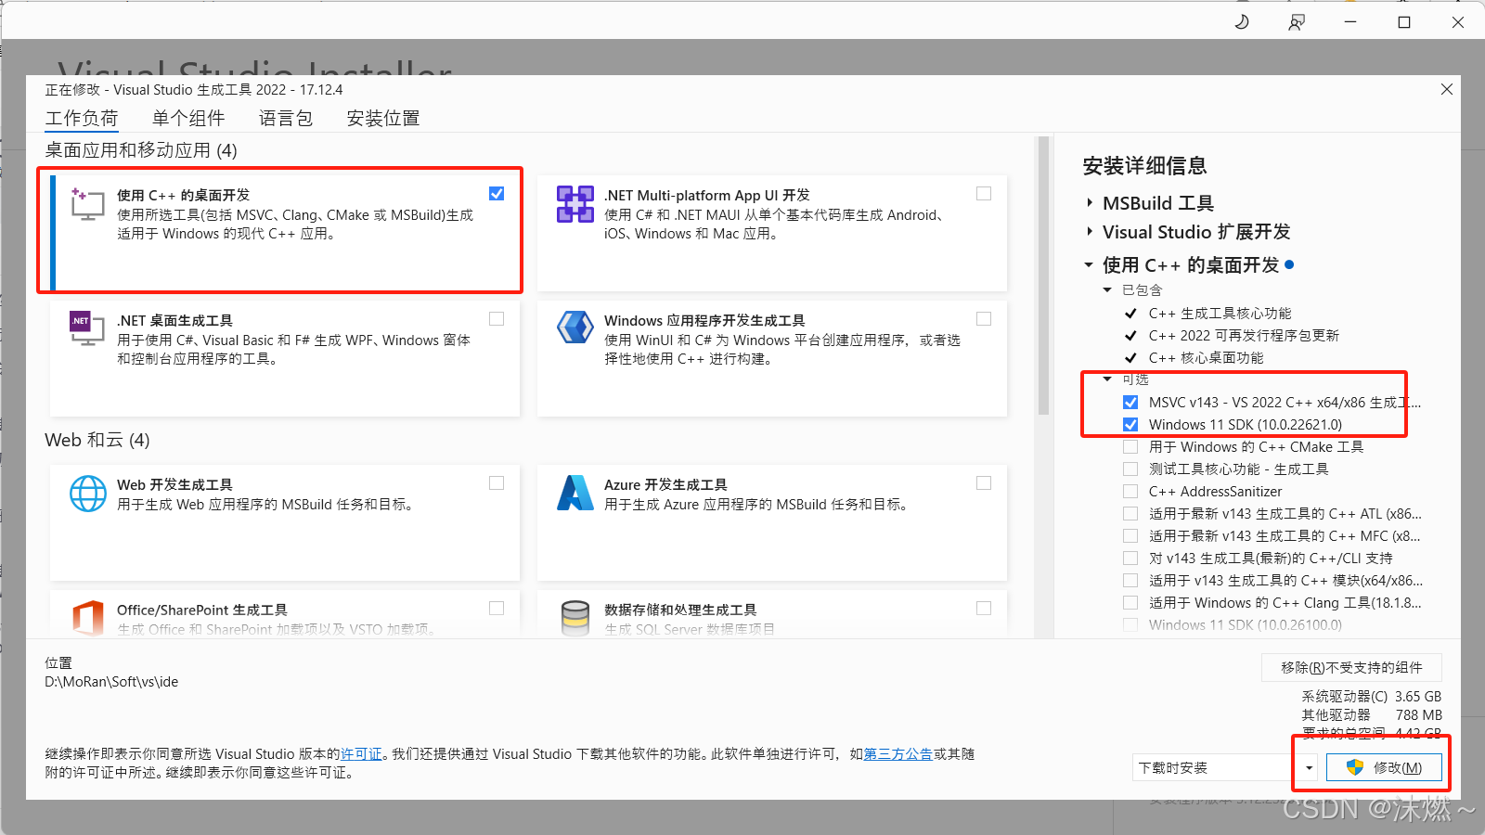Open the 第三方公告 link
This screenshot has width=1485, height=835.
(x=898, y=753)
